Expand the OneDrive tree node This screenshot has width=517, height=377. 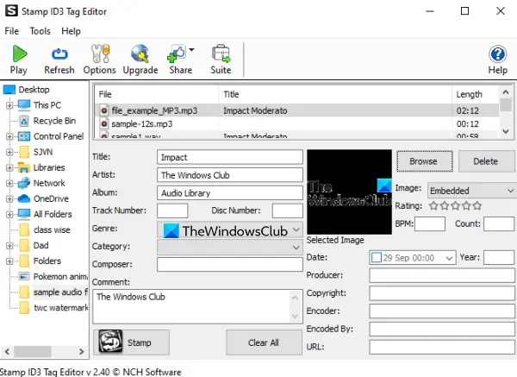tap(9, 198)
